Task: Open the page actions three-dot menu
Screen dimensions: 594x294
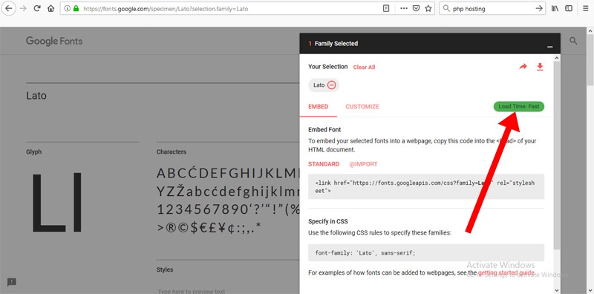Action: 404,8
